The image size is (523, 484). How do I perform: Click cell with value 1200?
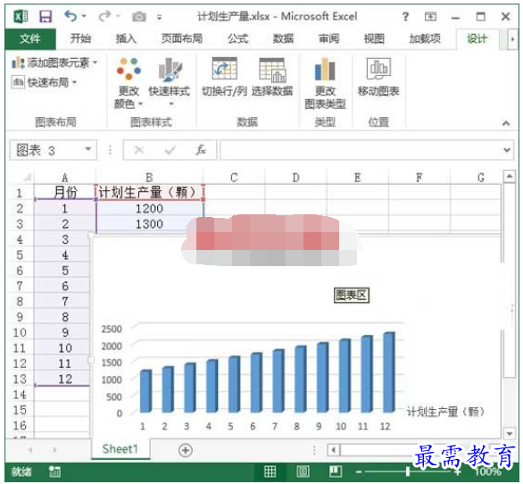[150, 208]
